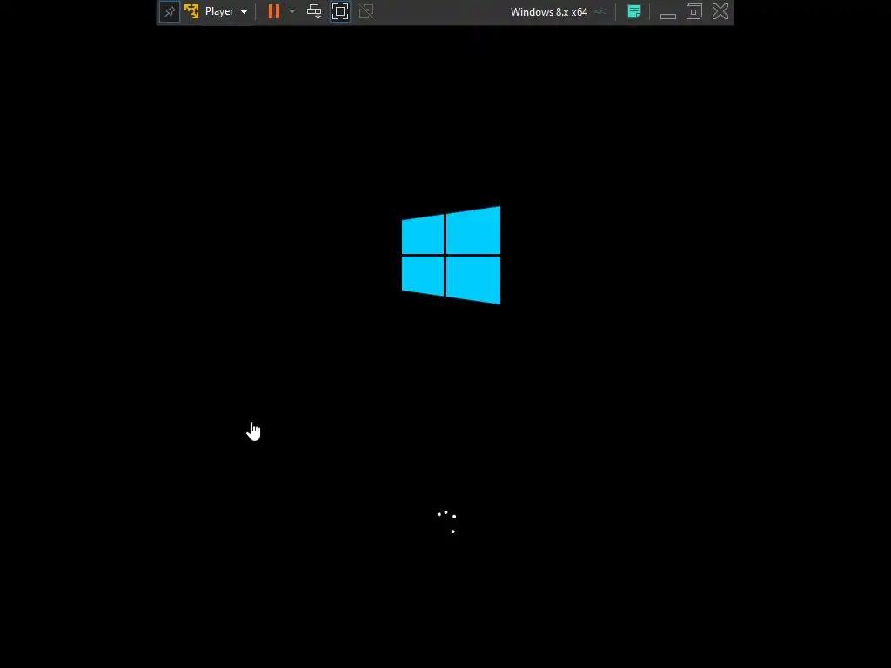The image size is (891, 668).
Task: Expand the power options dropdown arrow next to pause
Action: point(292,11)
